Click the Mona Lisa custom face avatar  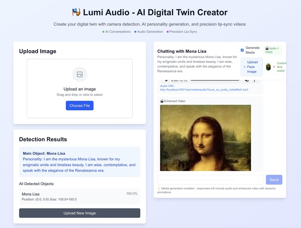pos(268,67)
